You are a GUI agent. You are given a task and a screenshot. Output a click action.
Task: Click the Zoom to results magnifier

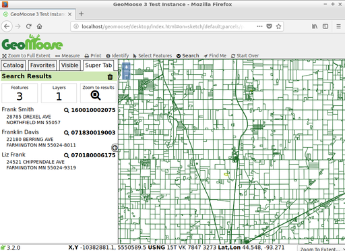(x=96, y=95)
